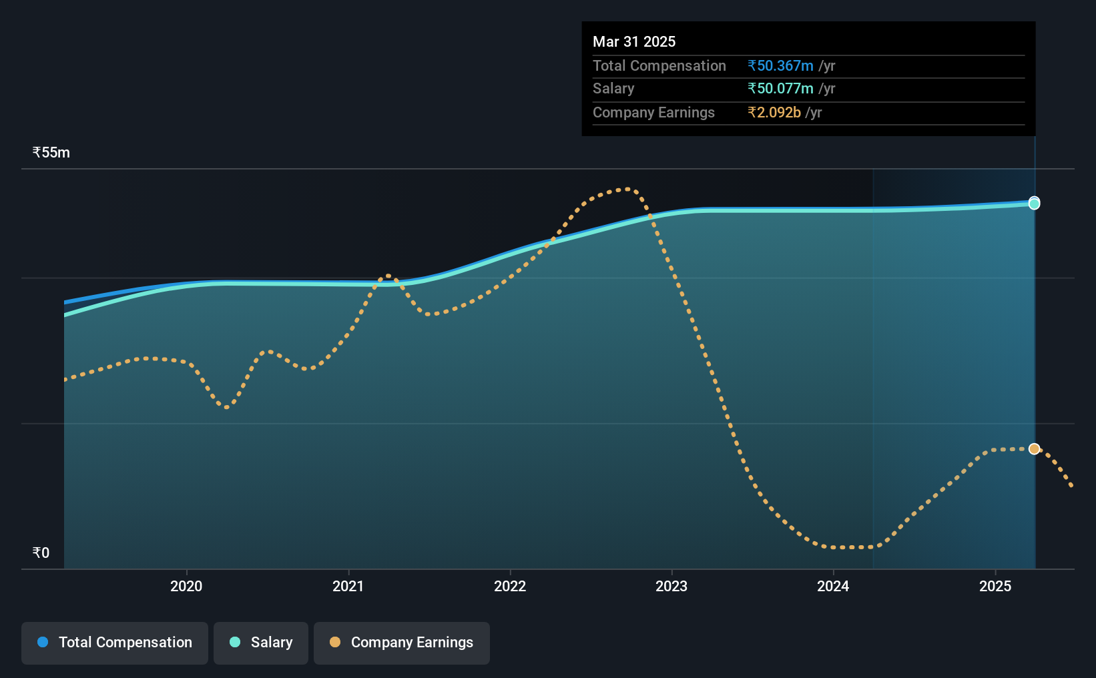Click the 2025 x-axis label

click(995, 586)
